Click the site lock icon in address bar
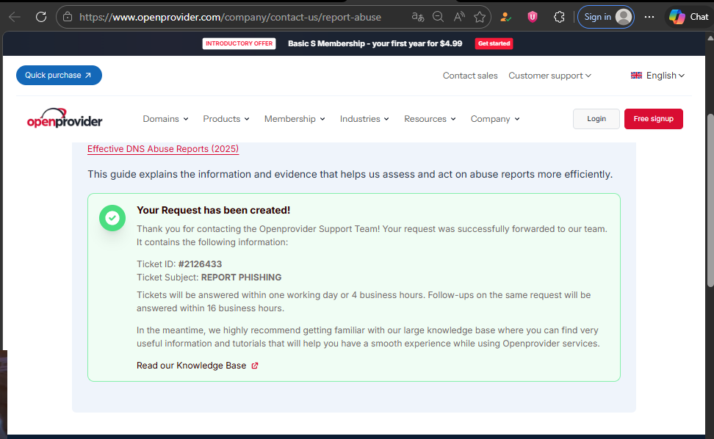The height and width of the screenshot is (439, 714). 68,18
